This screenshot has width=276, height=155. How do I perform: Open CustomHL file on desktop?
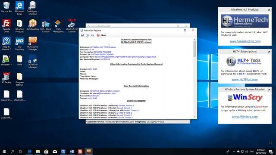(6, 114)
